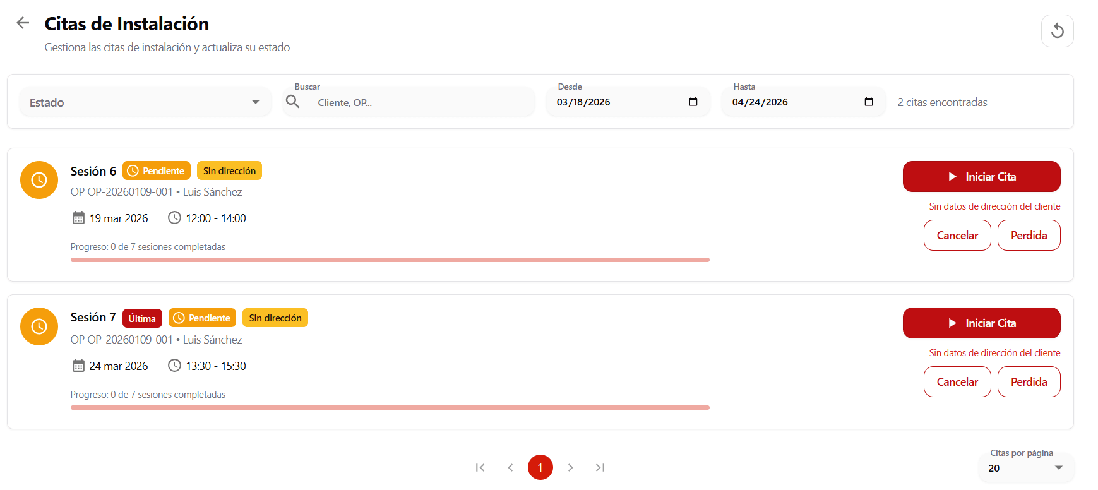Open the Hasta date calendar picker icon

pos(868,102)
